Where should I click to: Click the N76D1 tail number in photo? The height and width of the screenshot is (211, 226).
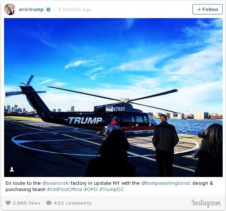[x=119, y=109]
